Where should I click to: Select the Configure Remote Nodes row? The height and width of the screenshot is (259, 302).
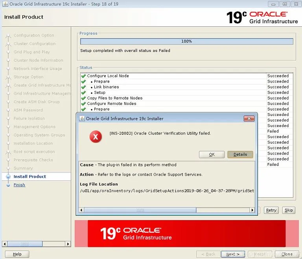pyautogui.click(x=187, y=104)
